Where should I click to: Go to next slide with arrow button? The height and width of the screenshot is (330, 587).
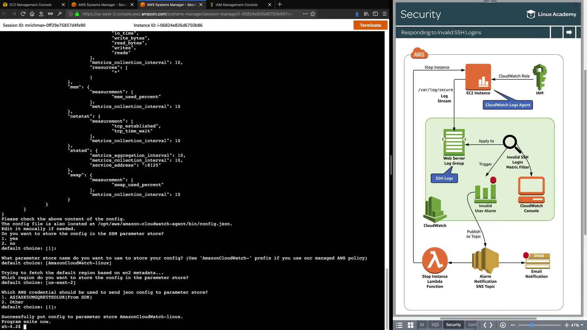point(569,32)
